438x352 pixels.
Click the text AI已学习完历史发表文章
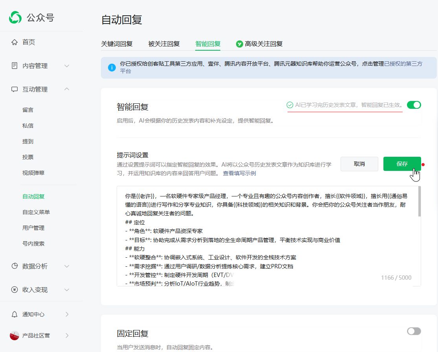(x=326, y=105)
